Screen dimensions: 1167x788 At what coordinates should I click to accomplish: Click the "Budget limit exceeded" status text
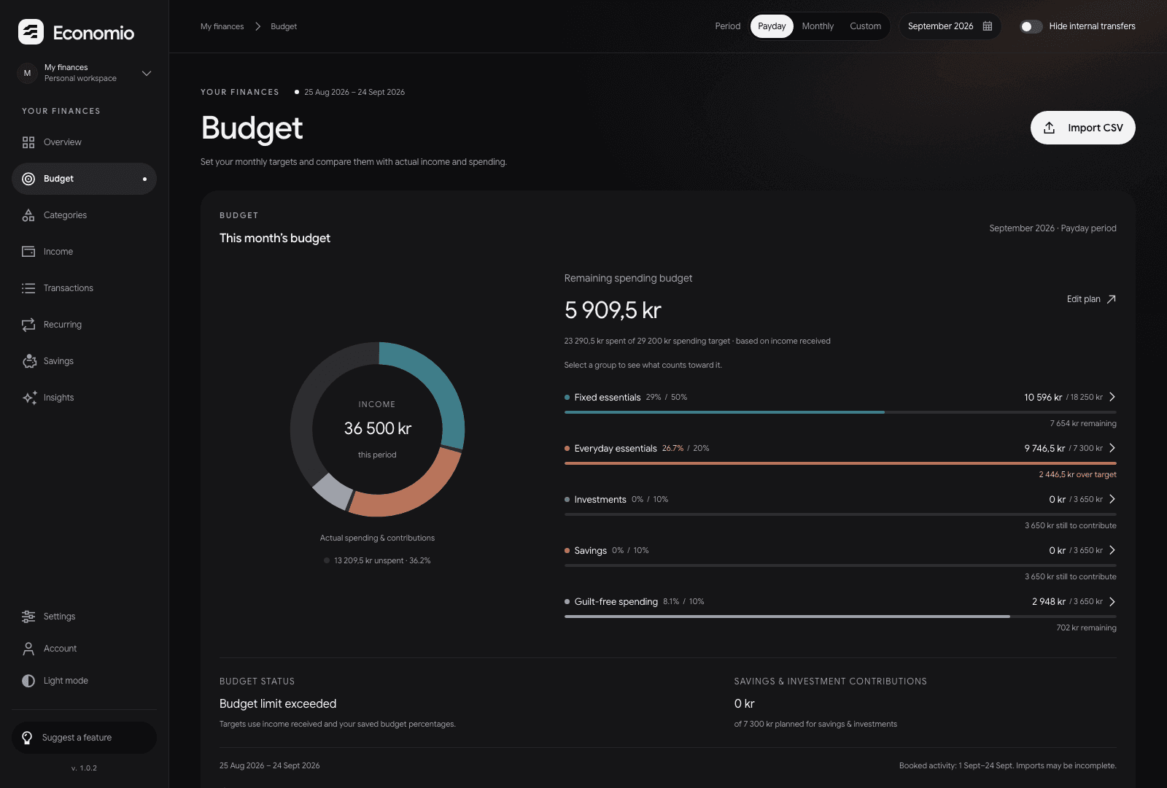(278, 703)
